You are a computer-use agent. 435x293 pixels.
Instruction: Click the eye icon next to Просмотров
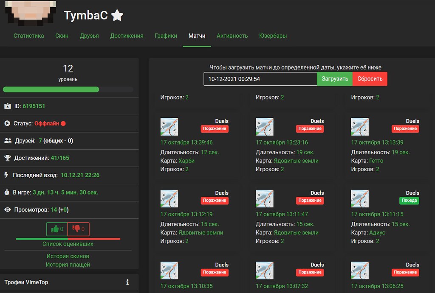[x=8, y=209]
